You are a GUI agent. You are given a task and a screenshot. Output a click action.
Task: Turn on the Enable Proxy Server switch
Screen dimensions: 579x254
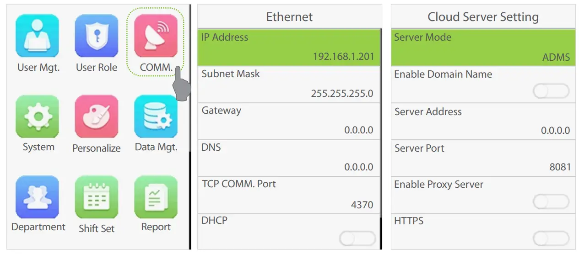pos(551,201)
